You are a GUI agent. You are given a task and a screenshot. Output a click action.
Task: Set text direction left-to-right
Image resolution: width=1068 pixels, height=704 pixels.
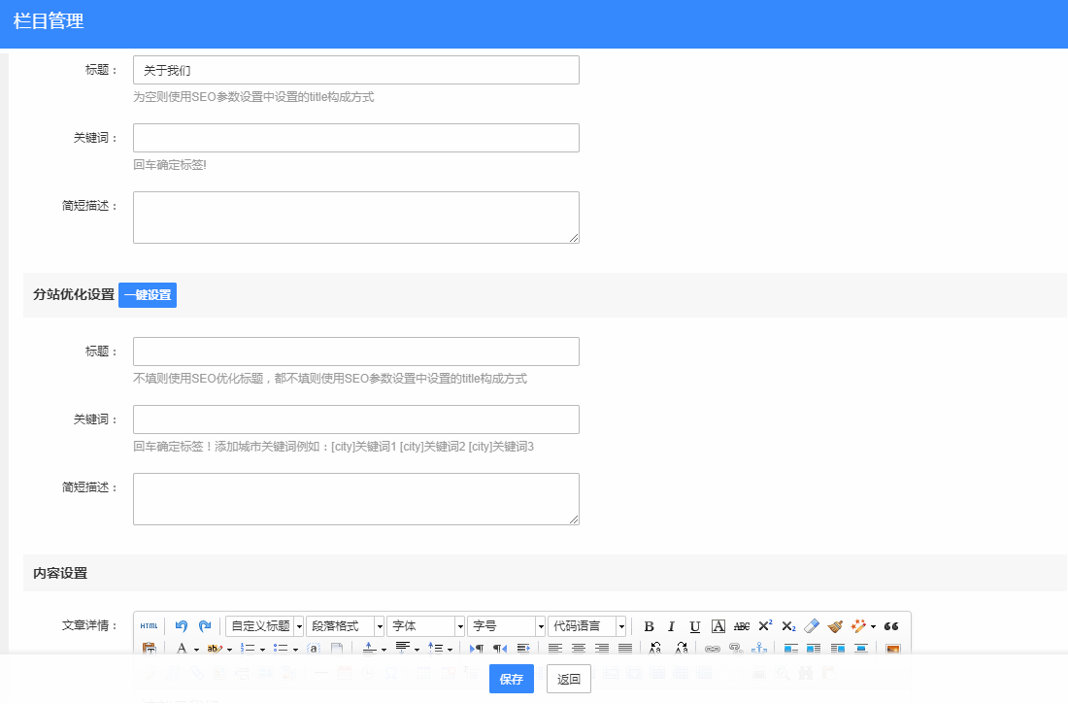click(477, 648)
